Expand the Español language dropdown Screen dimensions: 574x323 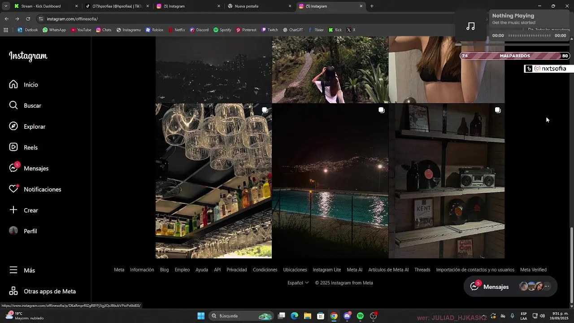click(x=298, y=283)
